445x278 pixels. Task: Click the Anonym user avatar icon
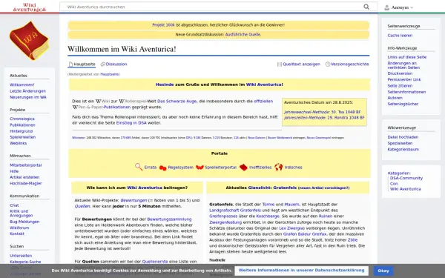click(x=386, y=7)
